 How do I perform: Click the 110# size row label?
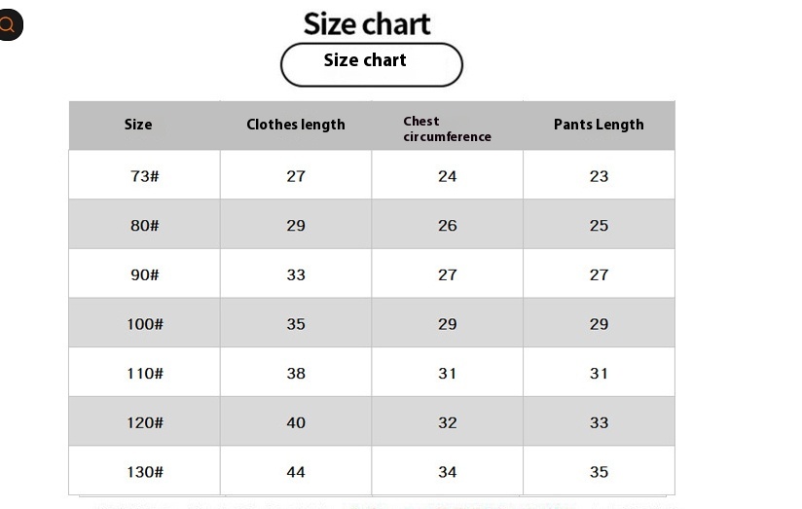click(144, 373)
